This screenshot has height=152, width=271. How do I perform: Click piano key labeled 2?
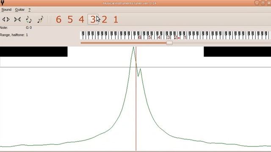[176, 37]
